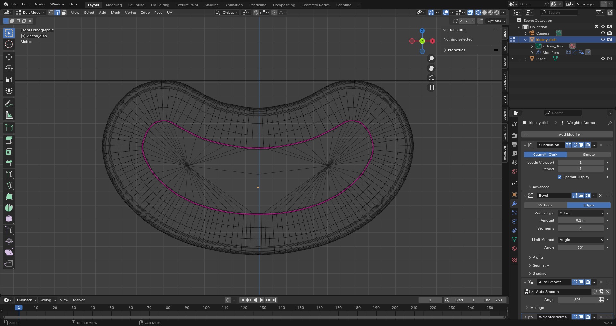Select the Simple subdivision type

point(588,155)
